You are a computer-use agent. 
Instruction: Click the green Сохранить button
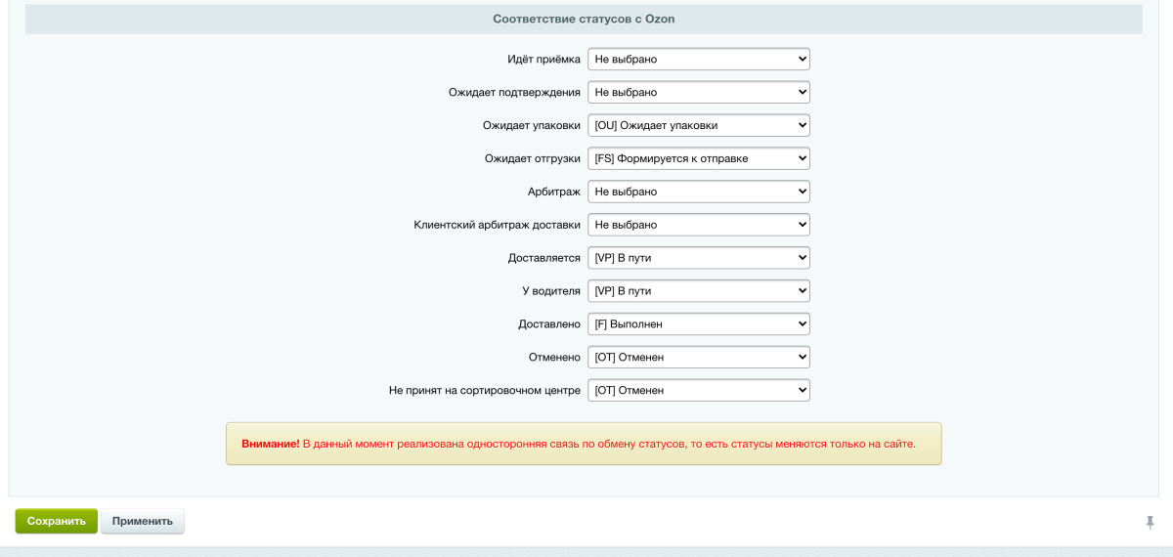coord(57,521)
